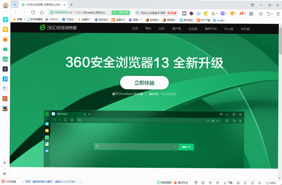The height and width of the screenshot is (185, 282).
Task: Open the extensions grid icon
Action: [251, 14]
